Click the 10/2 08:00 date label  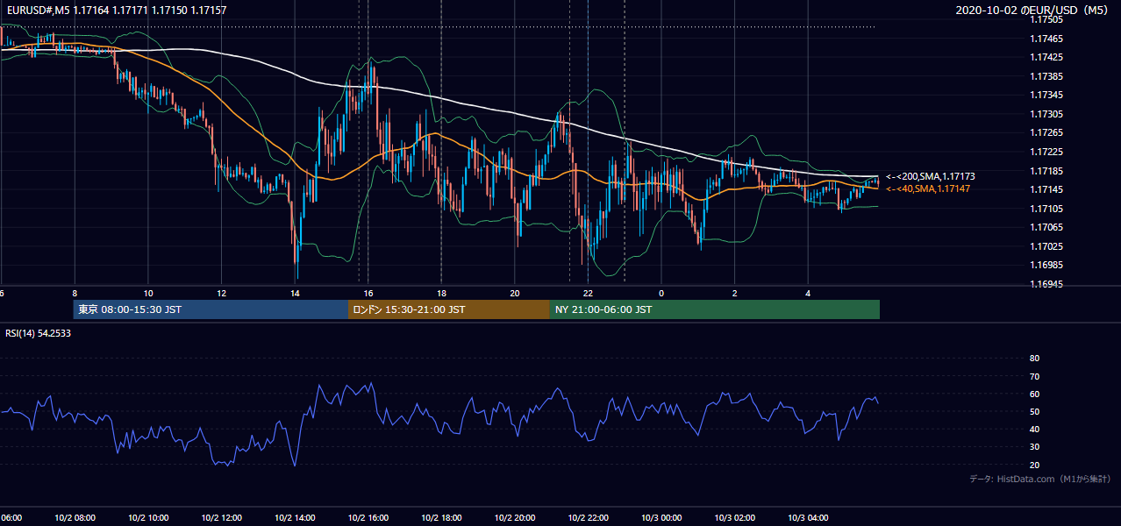[75, 517]
